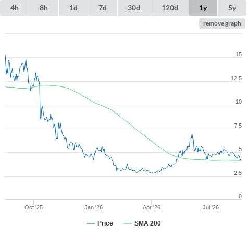Switch to the 8h time range
The image size is (247, 237).
tap(44, 8)
